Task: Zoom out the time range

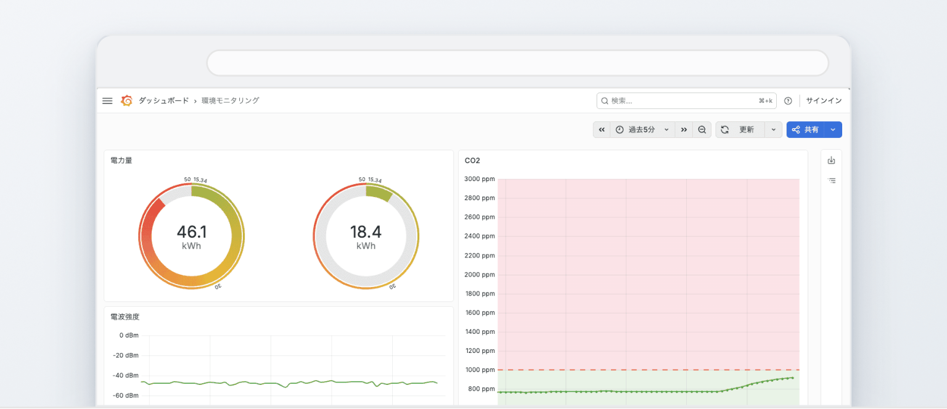Action: [x=702, y=130]
